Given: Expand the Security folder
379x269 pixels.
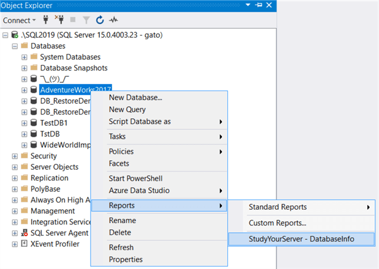Looking at the screenshot, I should click(x=15, y=156).
